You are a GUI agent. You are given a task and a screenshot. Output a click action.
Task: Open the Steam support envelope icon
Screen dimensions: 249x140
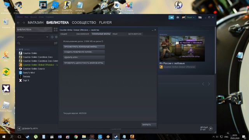[178, 17]
